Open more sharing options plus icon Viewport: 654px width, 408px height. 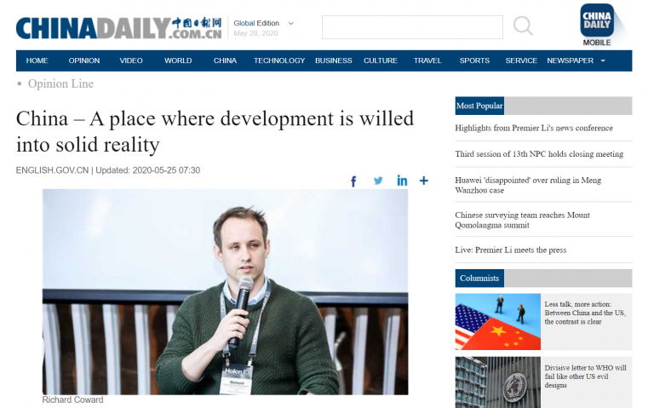tap(424, 181)
